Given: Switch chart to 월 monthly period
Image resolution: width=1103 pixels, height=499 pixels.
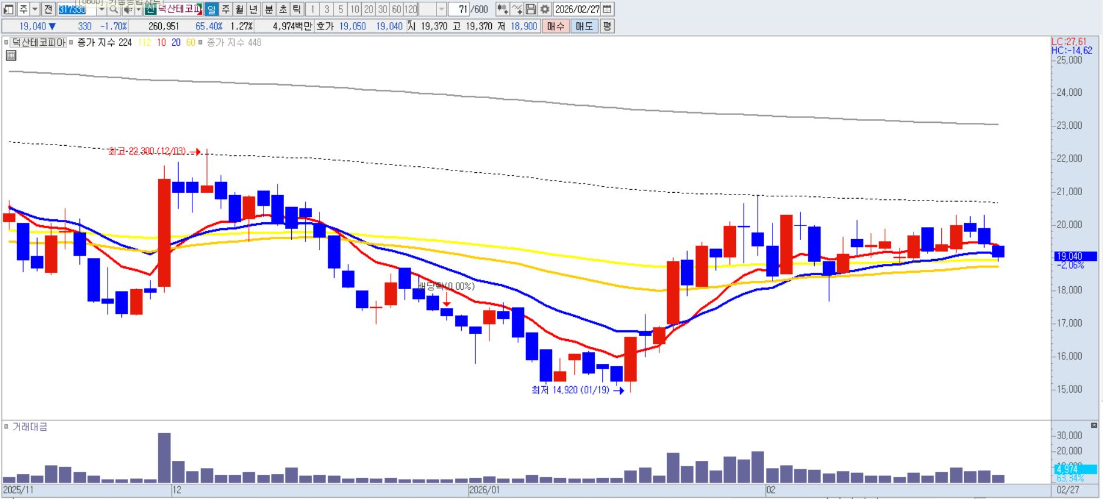Looking at the screenshot, I should click(239, 9).
